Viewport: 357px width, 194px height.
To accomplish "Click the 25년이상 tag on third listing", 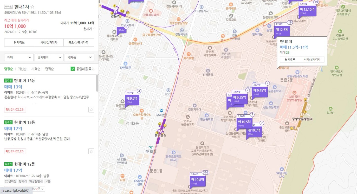I will click(x=11, y=181).
